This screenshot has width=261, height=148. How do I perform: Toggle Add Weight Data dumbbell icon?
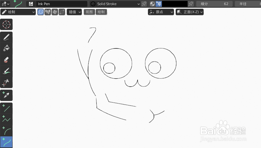(48, 12)
